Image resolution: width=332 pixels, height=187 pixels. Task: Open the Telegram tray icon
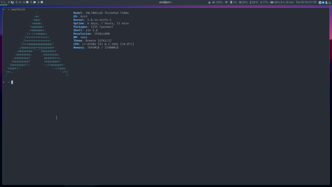tap(323, 3)
